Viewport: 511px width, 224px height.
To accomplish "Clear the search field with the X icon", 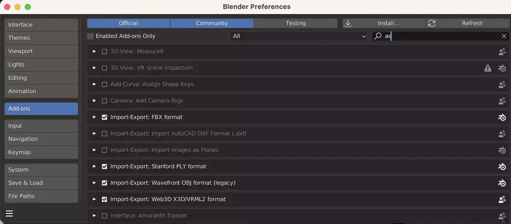I will click(504, 36).
